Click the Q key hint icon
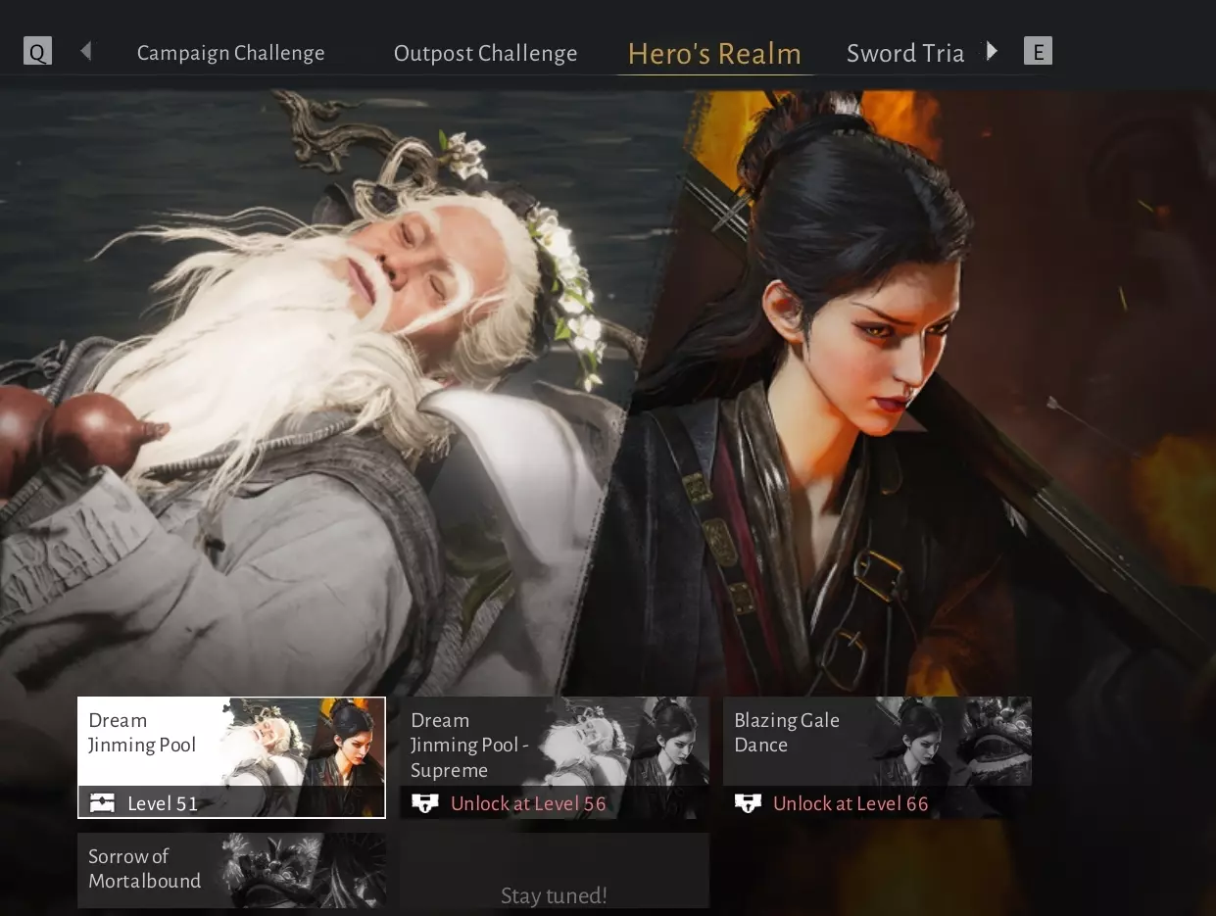 (x=37, y=51)
